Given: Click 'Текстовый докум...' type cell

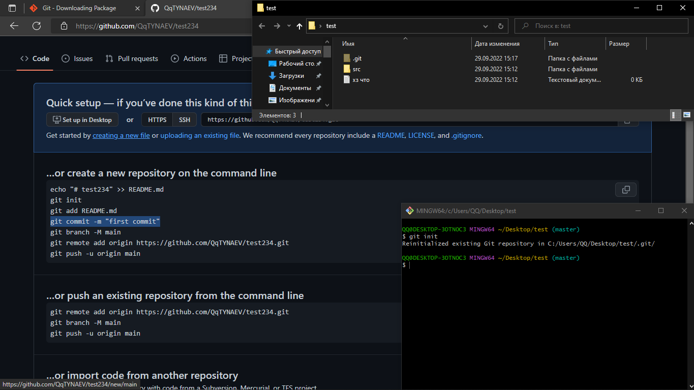Looking at the screenshot, I should 575,80.
